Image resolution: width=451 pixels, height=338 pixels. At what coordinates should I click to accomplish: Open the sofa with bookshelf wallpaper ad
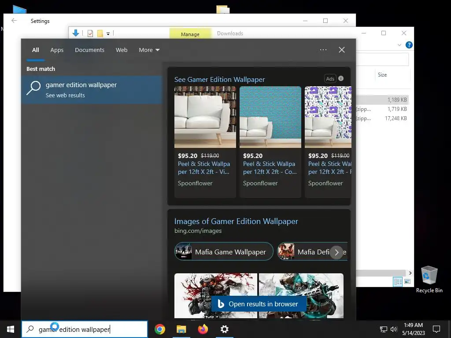(205, 117)
